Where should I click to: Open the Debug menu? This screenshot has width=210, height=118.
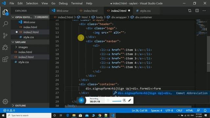(x=63, y=3)
